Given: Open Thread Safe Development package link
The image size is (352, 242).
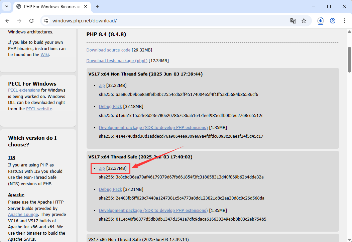Looking at the screenshot, I should coord(153,211).
